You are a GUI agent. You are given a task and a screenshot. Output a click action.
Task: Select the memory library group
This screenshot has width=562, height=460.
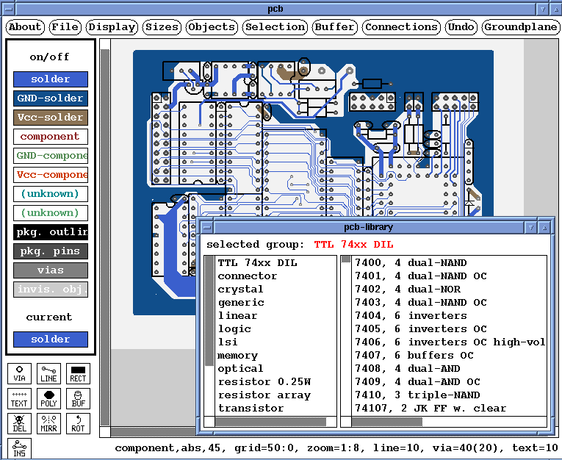coord(237,356)
